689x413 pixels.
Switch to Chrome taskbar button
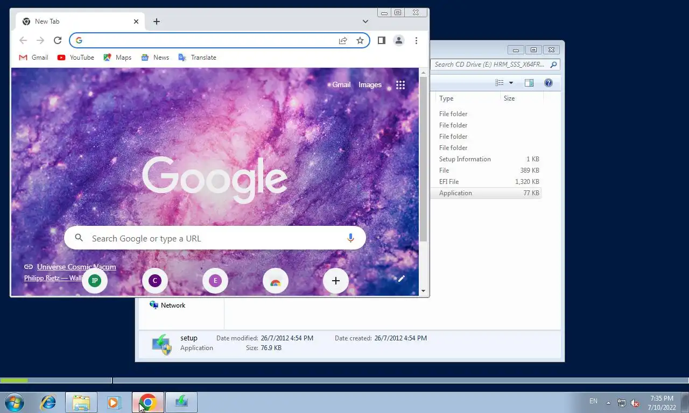click(148, 402)
